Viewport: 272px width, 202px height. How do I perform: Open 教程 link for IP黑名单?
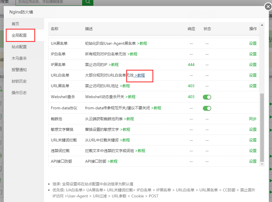114,65
